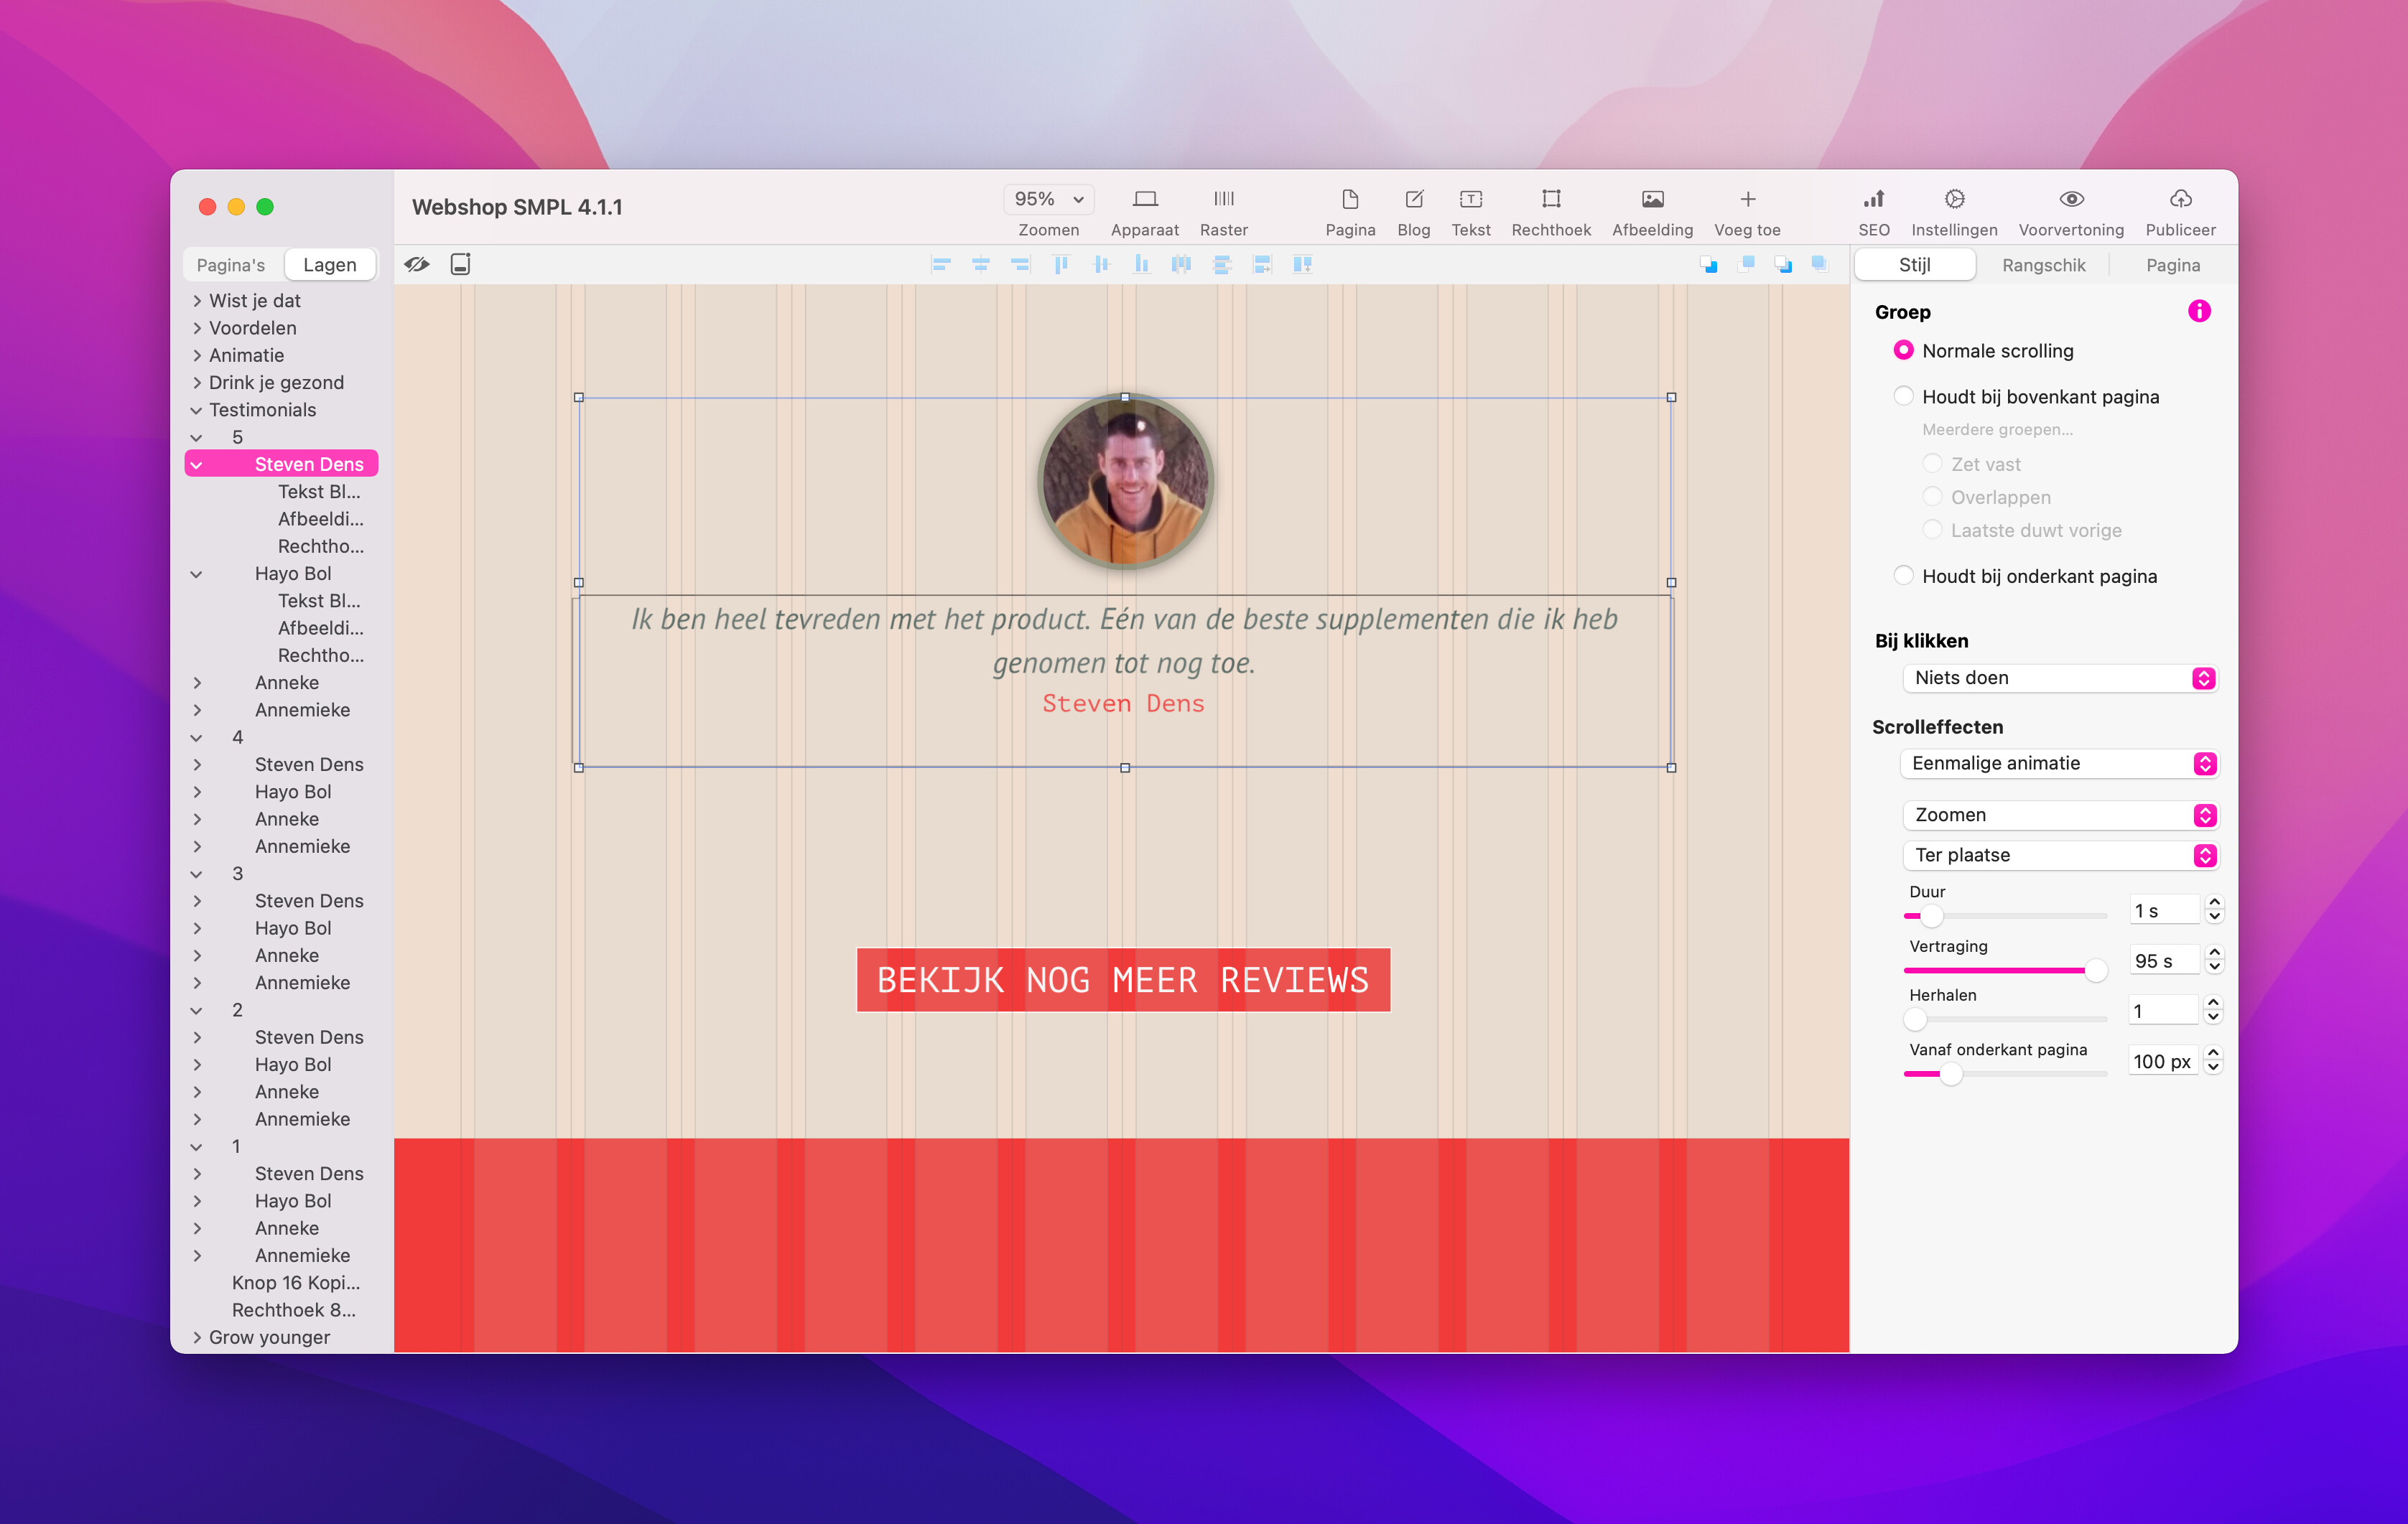This screenshot has height=1524, width=2408.
Task: Select the Rechthoek 8... layer
Action: (294, 1310)
